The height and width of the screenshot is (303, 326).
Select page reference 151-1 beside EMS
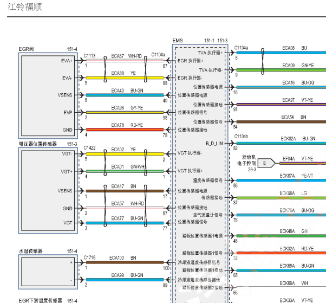point(209,41)
